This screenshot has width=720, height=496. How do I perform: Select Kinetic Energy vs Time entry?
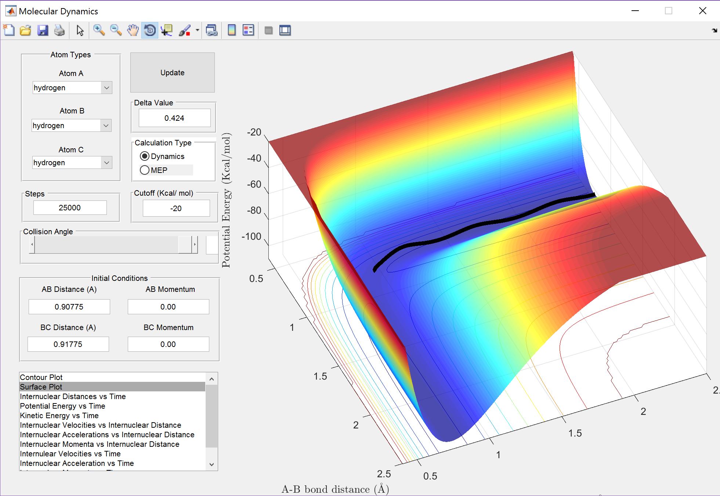tap(59, 416)
